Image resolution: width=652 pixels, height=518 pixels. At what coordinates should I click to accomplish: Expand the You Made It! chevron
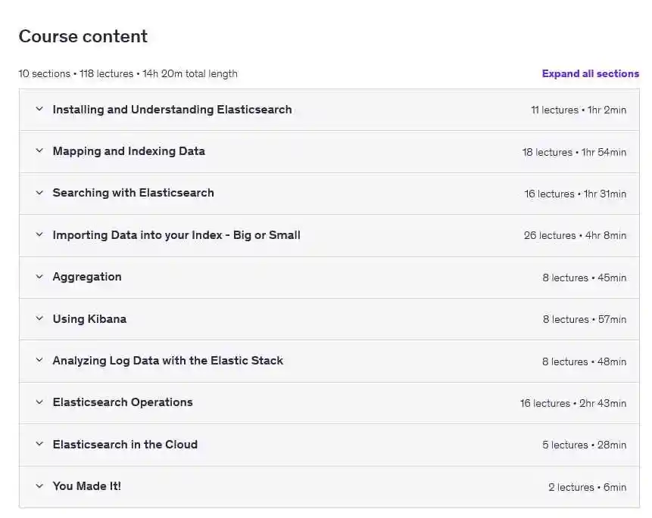[x=39, y=486]
